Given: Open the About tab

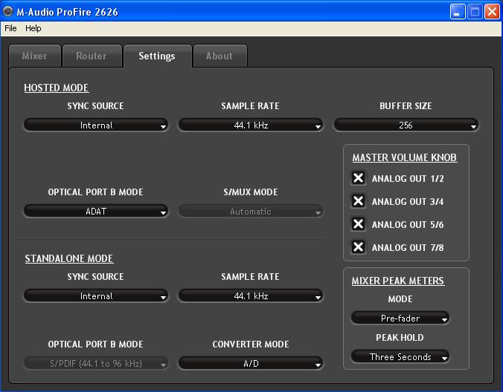Looking at the screenshot, I should coord(220,56).
